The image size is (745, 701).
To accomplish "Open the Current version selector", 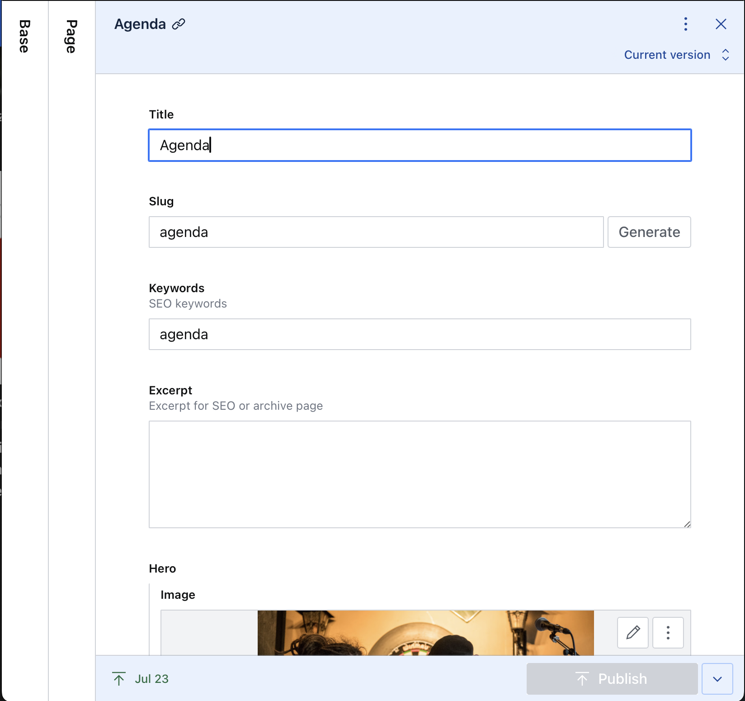I will tap(677, 55).
